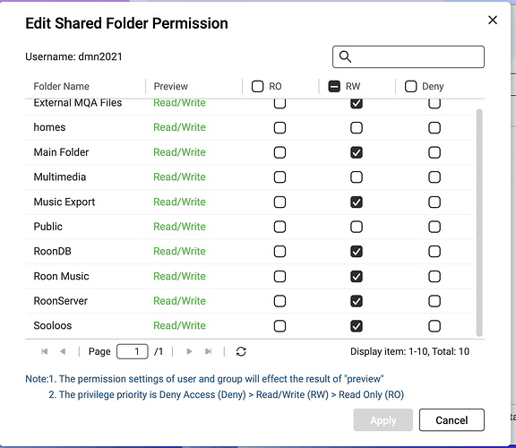516x448 pixels.
Task: Toggle the RW header select-all checkbox
Action: [x=334, y=86]
